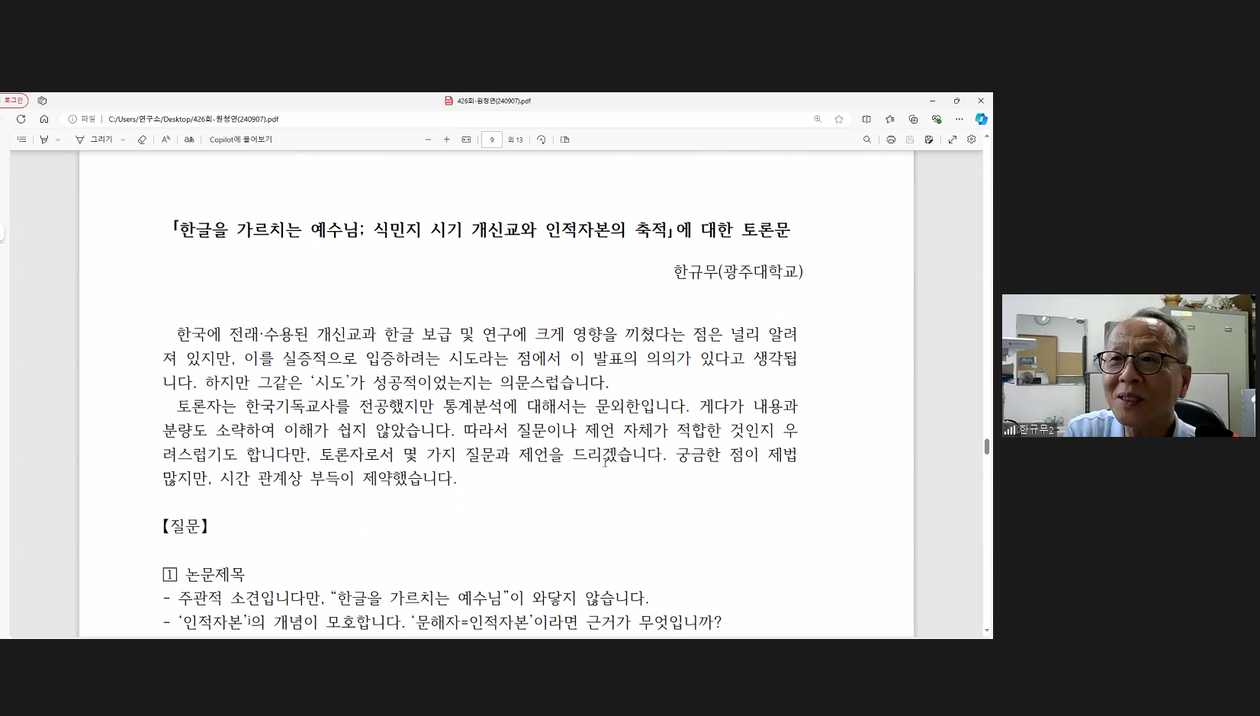This screenshot has height=716, width=1260.
Task: Click 'Copilot에 물어보기' button
Action: pyautogui.click(x=241, y=140)
